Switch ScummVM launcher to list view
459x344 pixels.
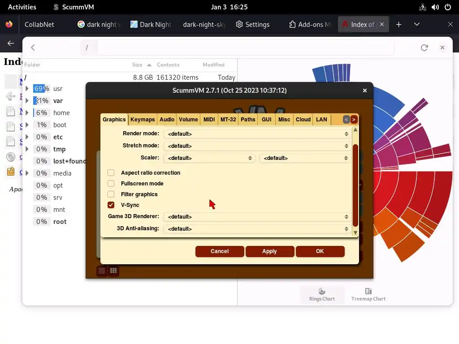[102, 271]
